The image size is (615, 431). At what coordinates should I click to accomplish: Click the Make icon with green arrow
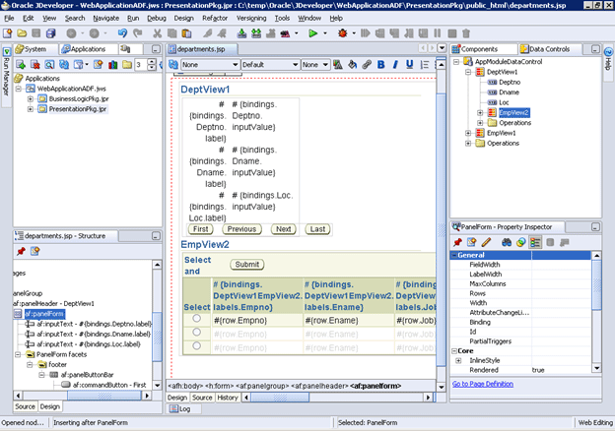(241, 33)
